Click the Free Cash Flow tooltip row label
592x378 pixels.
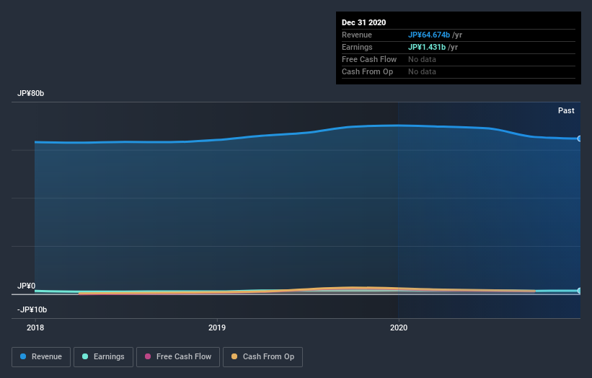pos(369,59)
